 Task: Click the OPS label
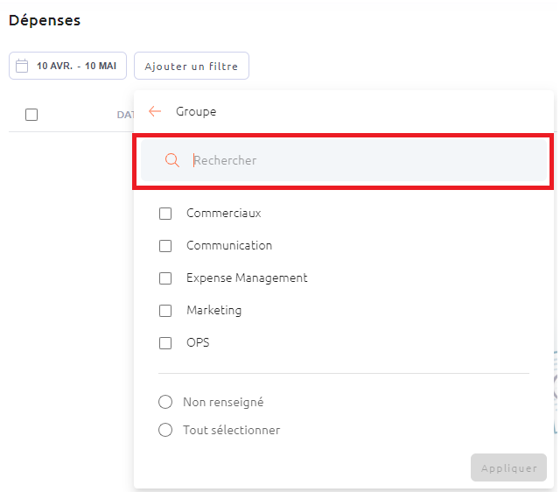(x=198, y=342)
